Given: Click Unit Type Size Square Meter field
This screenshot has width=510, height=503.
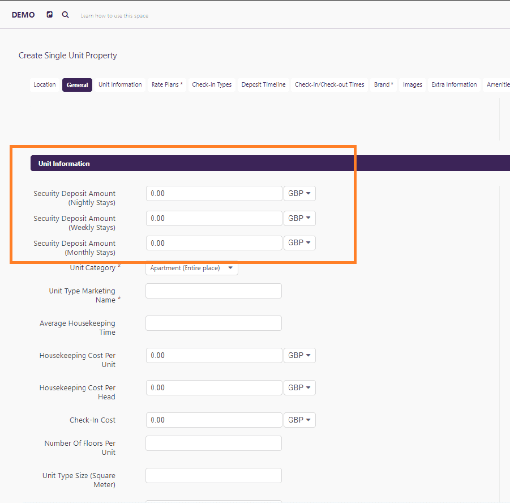Looking at the screenshot, I should (x=214, y=475).
